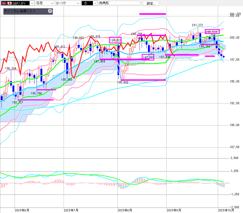Select the magenta rectangle around 199.523
Screen dimensions: 243x213
pyautogui.click(x=115, y=40)
